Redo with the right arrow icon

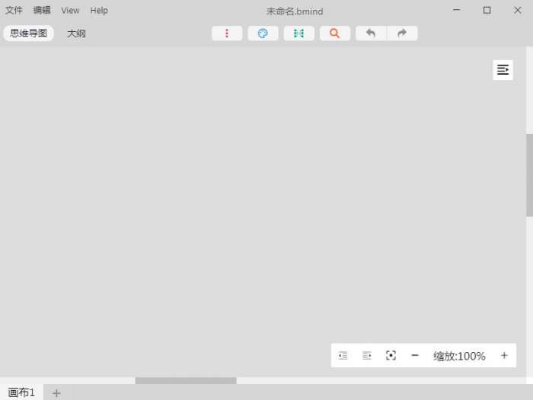point(402,34)
